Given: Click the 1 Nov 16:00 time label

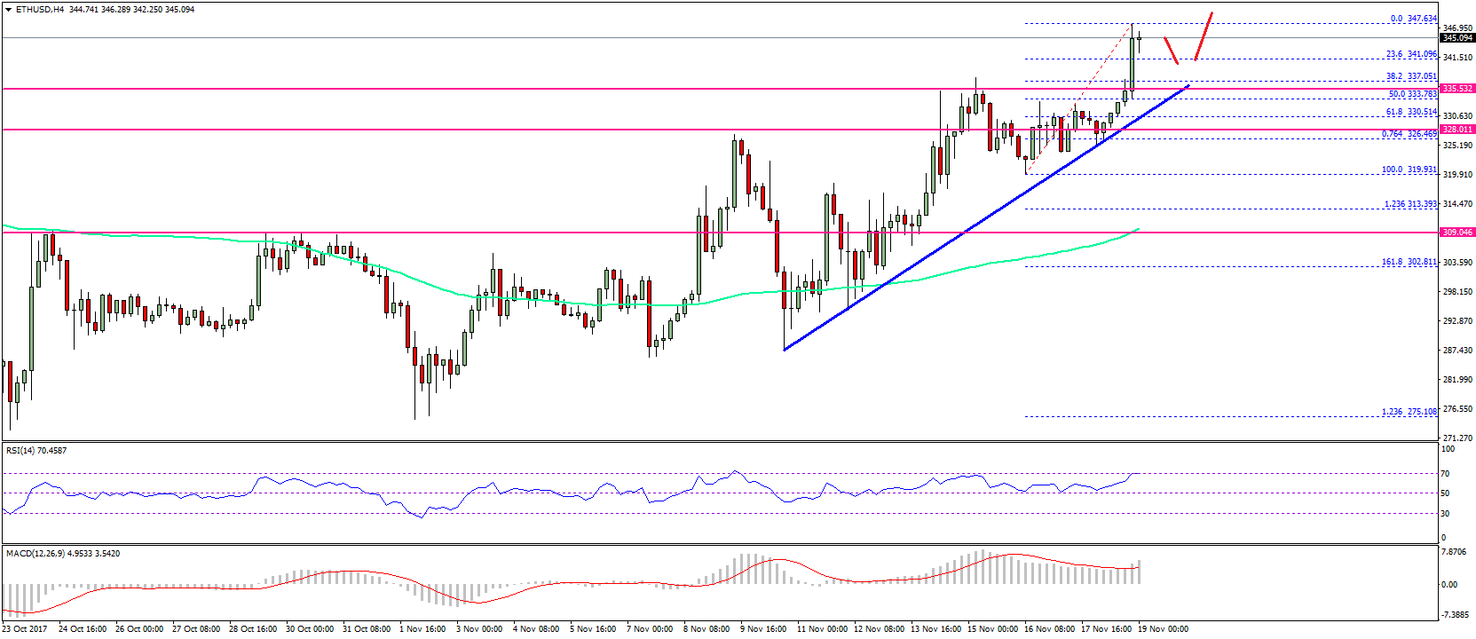Looking at the screenshot, I should pyautogui.click(x=422, y=628).
